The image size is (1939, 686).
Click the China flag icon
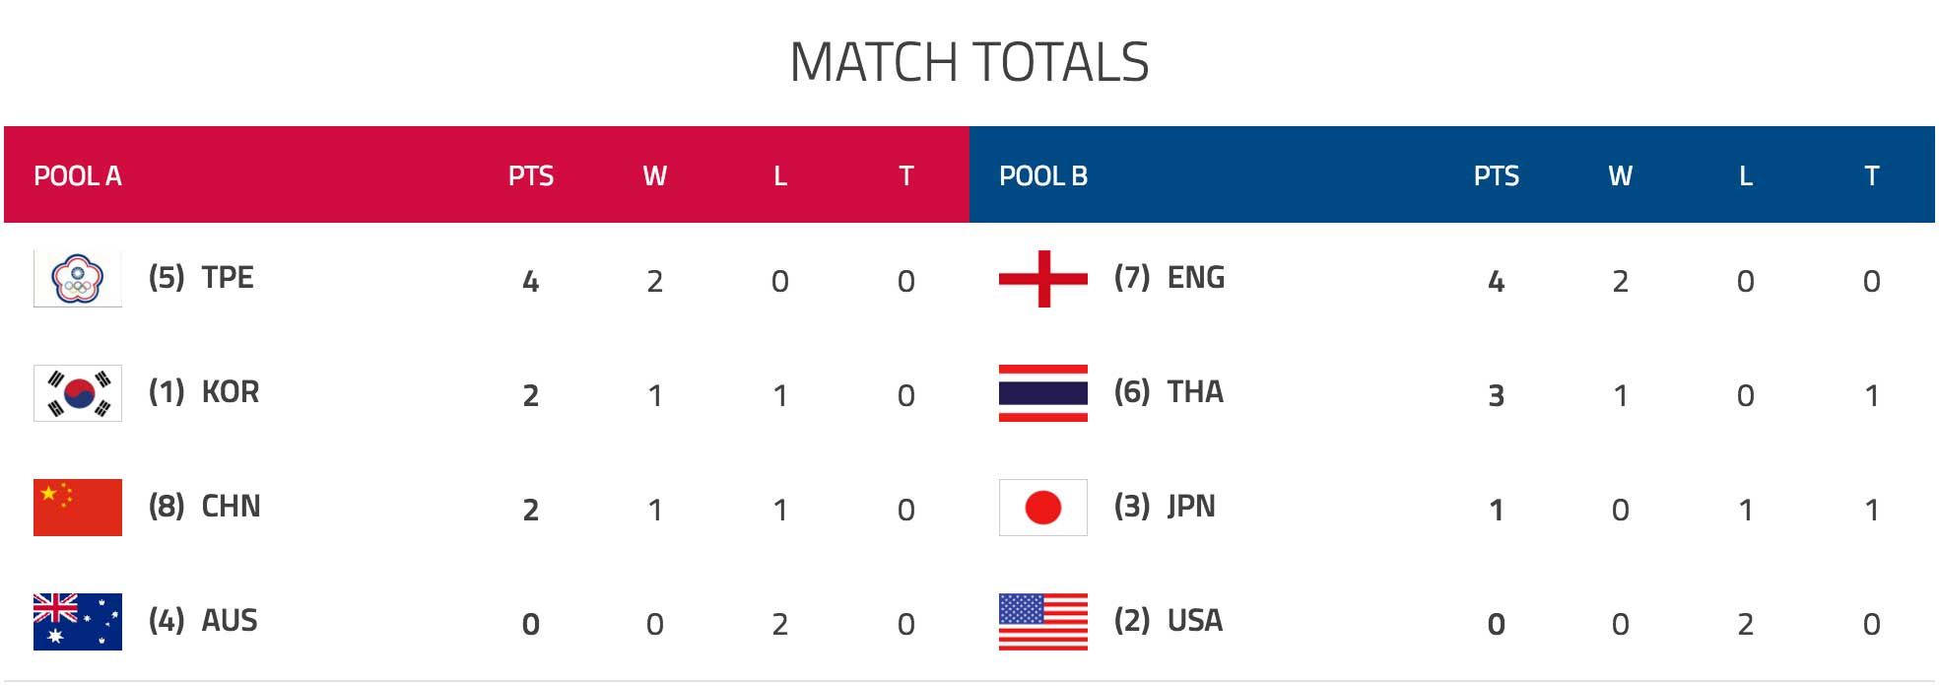[x=78, y=508]
